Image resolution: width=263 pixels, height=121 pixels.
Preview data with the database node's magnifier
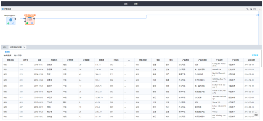pos(13,23)
